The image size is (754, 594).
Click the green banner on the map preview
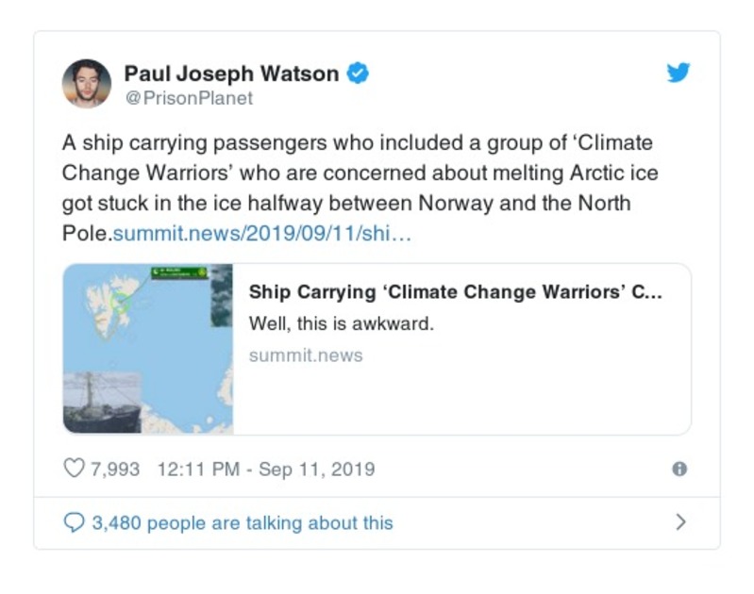[178, 273]
